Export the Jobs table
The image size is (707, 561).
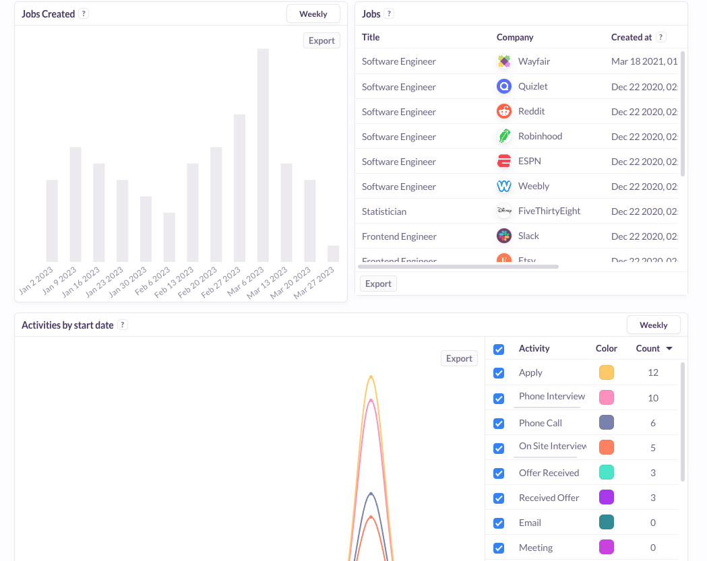378,284
